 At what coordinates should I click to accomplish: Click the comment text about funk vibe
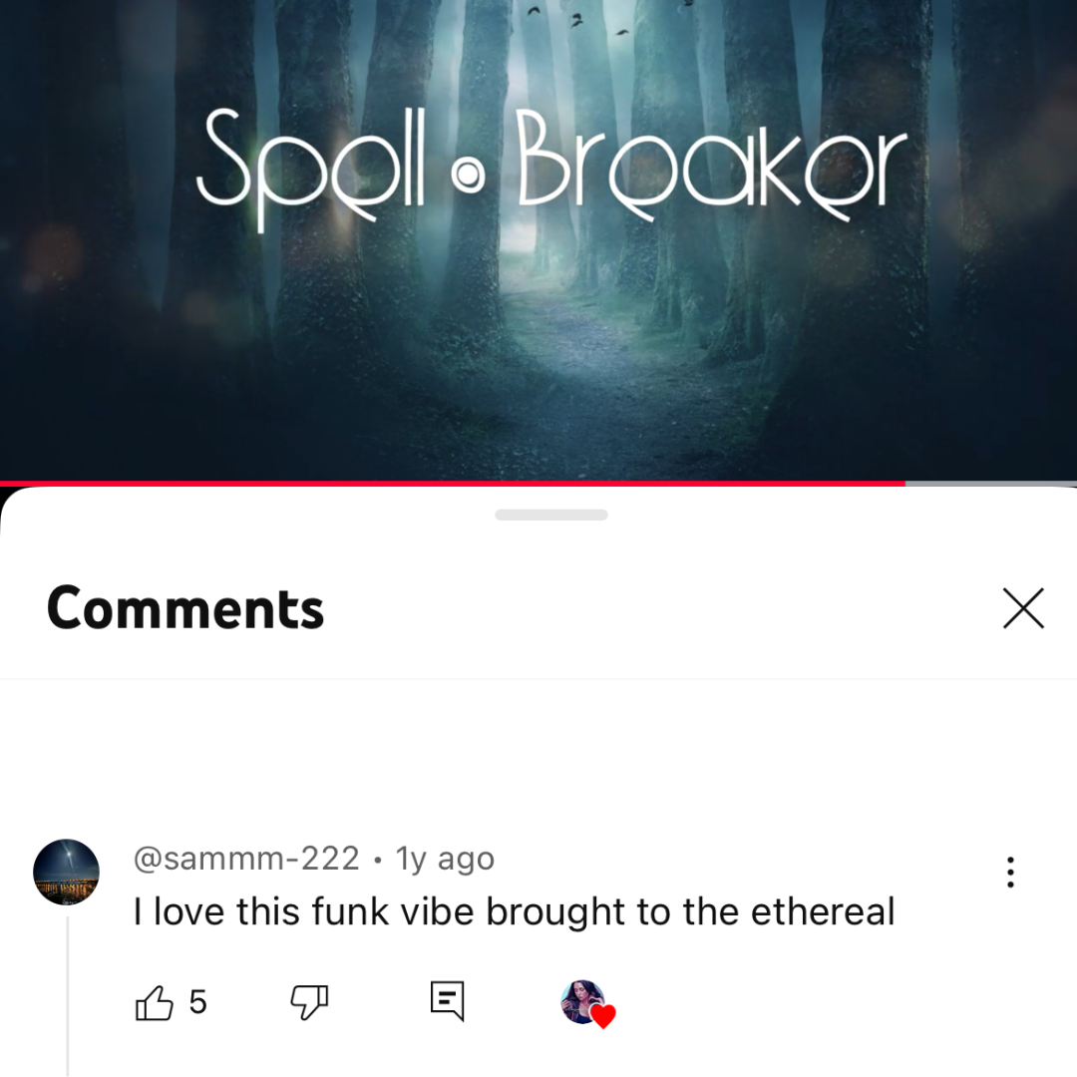pos(514,912)
